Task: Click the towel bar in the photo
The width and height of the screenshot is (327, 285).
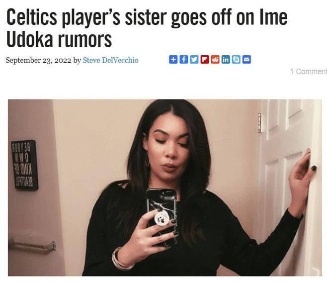Action: tap(32, 245)
